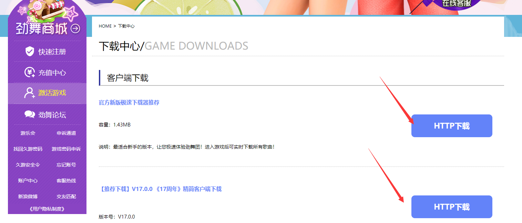
Task: Open 快速注册 in the sidebar
Action: (52, 52)
